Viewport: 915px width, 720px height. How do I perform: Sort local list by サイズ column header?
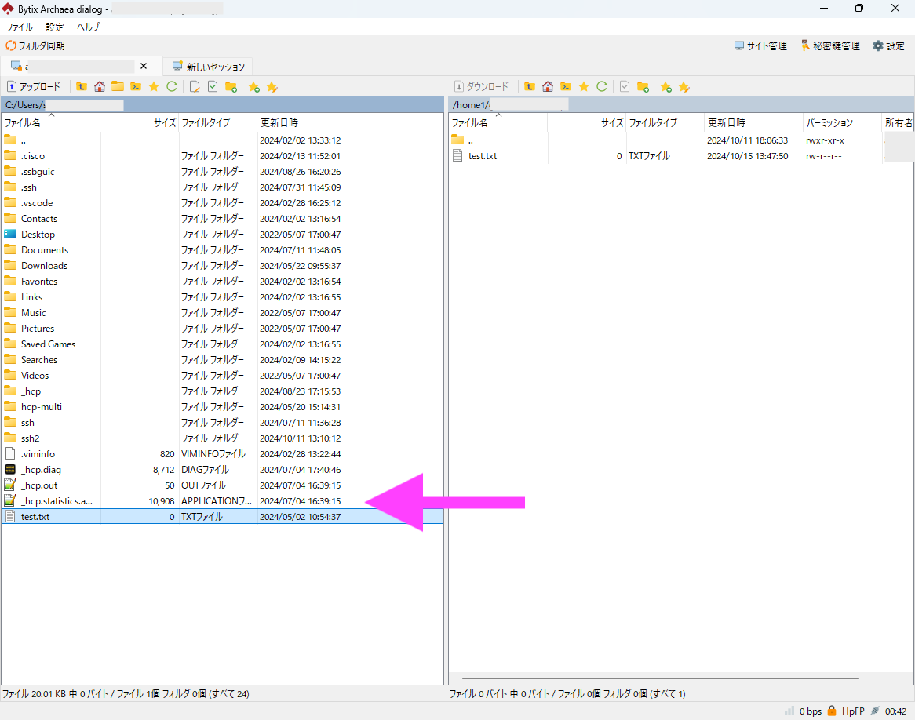coord(164,123)
